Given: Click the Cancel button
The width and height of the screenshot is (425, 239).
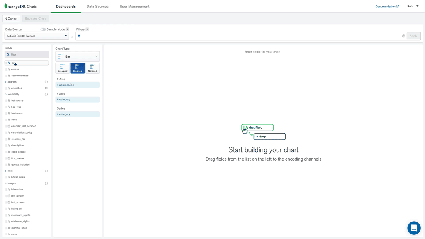Looking at the screenshot, I should pos(11,19).
